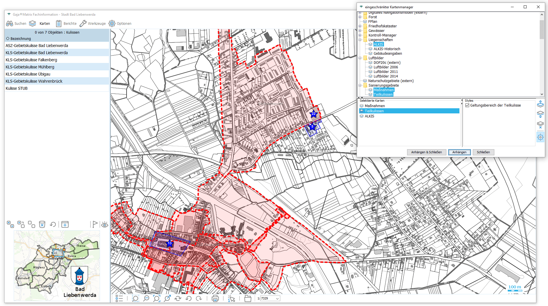
Task: Open the map scale dropdown
Action: click(x=277, y=299)
